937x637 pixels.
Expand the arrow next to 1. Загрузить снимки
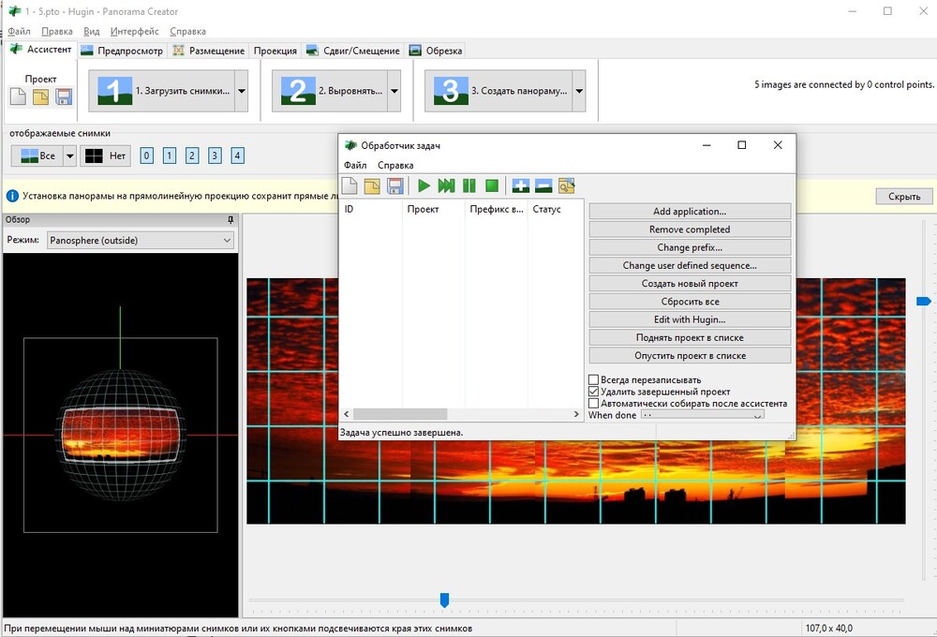tap(241, 92)
